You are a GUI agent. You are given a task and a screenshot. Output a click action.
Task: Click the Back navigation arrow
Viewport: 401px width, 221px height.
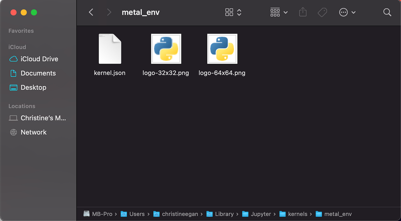tap(91, 12)
